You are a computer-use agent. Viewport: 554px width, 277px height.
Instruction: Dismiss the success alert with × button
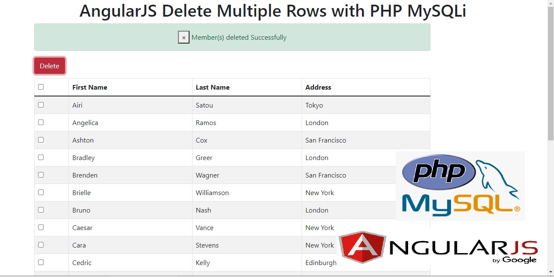pyautogui.click(x=184, y=38)
